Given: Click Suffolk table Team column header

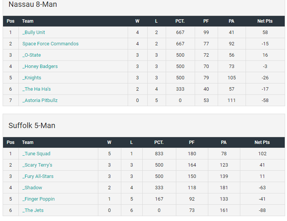Looking at the screenshot, I should (28, 142).
